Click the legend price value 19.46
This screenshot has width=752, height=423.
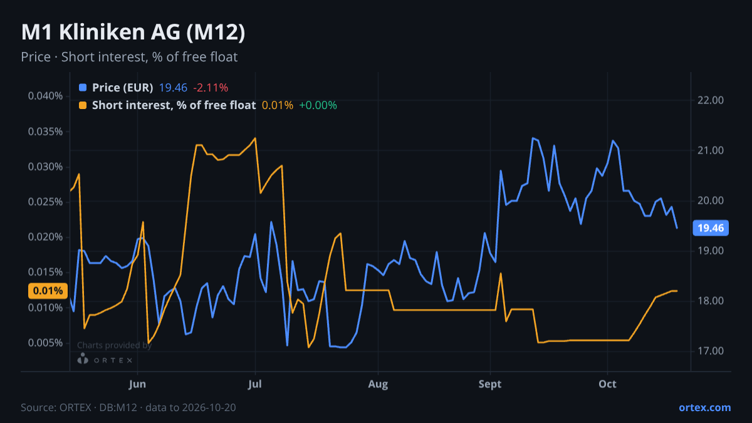[x=173, y=88]
